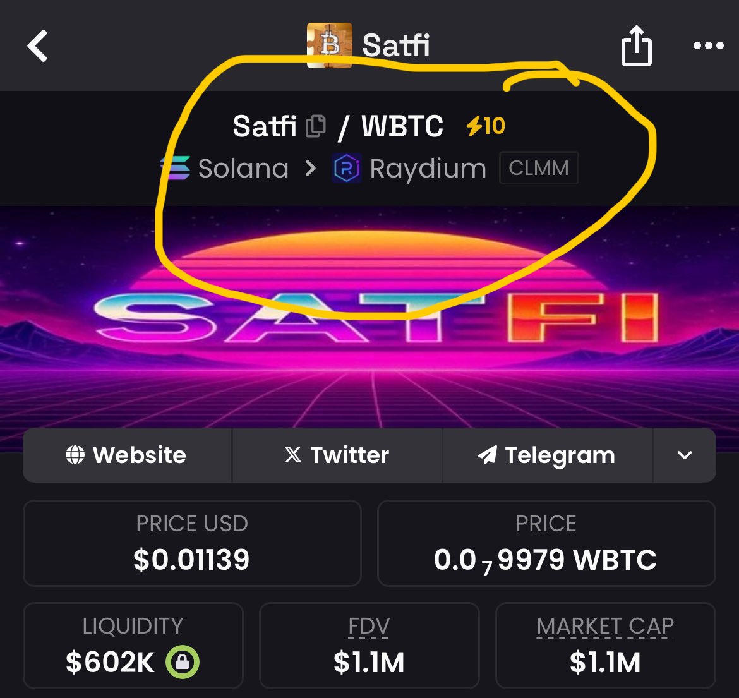
Task: Open the three-dot more options menu
Action: click(x=708, y=45)
